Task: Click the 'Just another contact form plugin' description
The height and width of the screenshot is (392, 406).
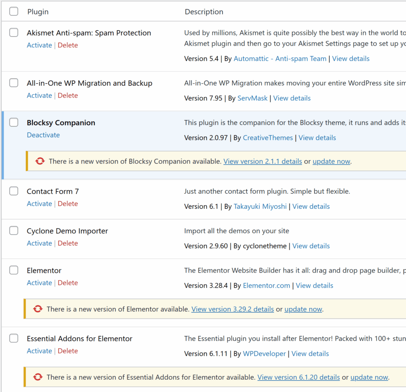Action: tap(267, 192)
